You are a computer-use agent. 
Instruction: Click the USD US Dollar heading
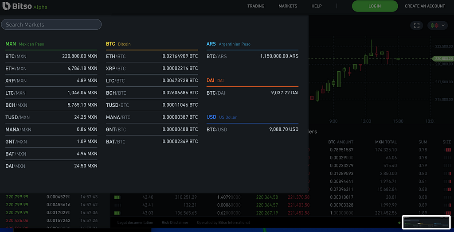[x=222, y=117]
